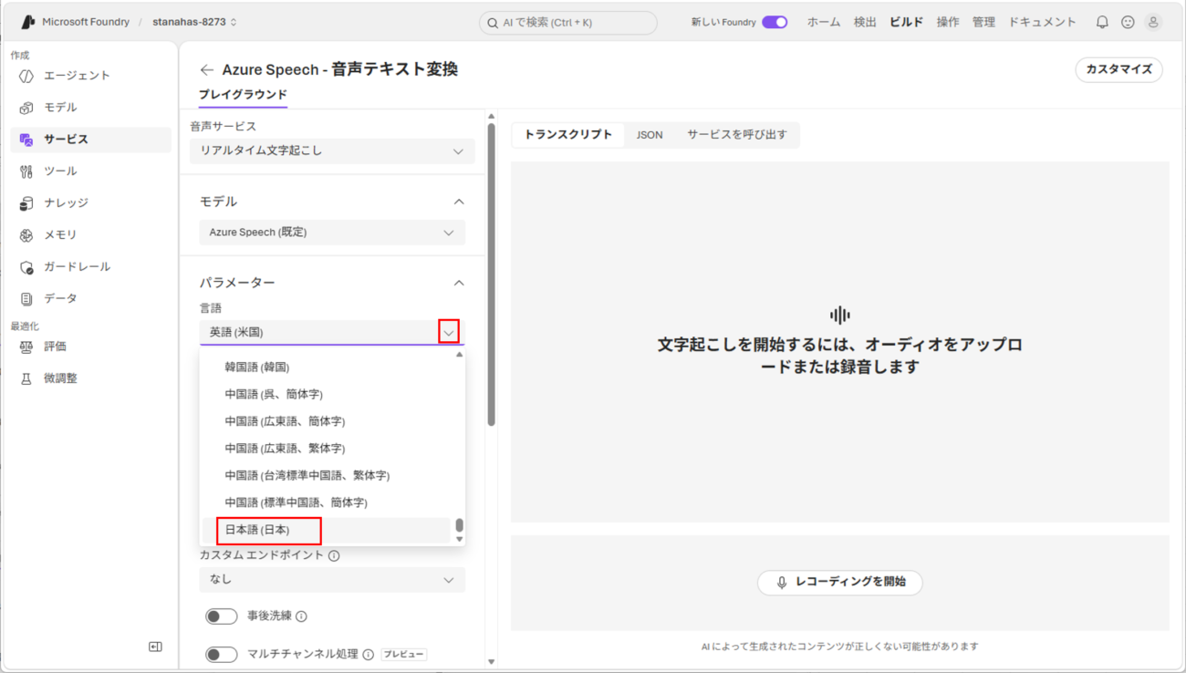Click the info icon next to カスタム エンドポイント

[334, 555]
